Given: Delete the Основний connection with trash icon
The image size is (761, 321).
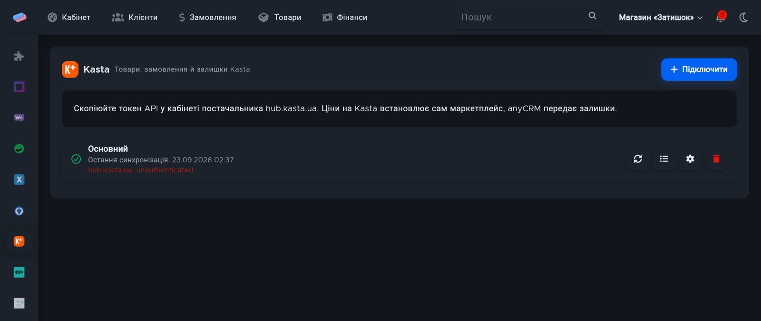Looking at the screenshot, I should point(716,159).
